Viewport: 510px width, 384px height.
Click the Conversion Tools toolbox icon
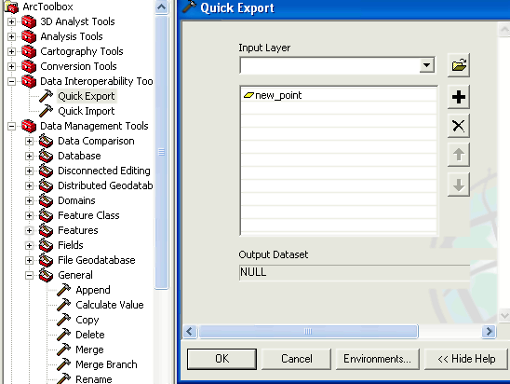click(29, 66)
